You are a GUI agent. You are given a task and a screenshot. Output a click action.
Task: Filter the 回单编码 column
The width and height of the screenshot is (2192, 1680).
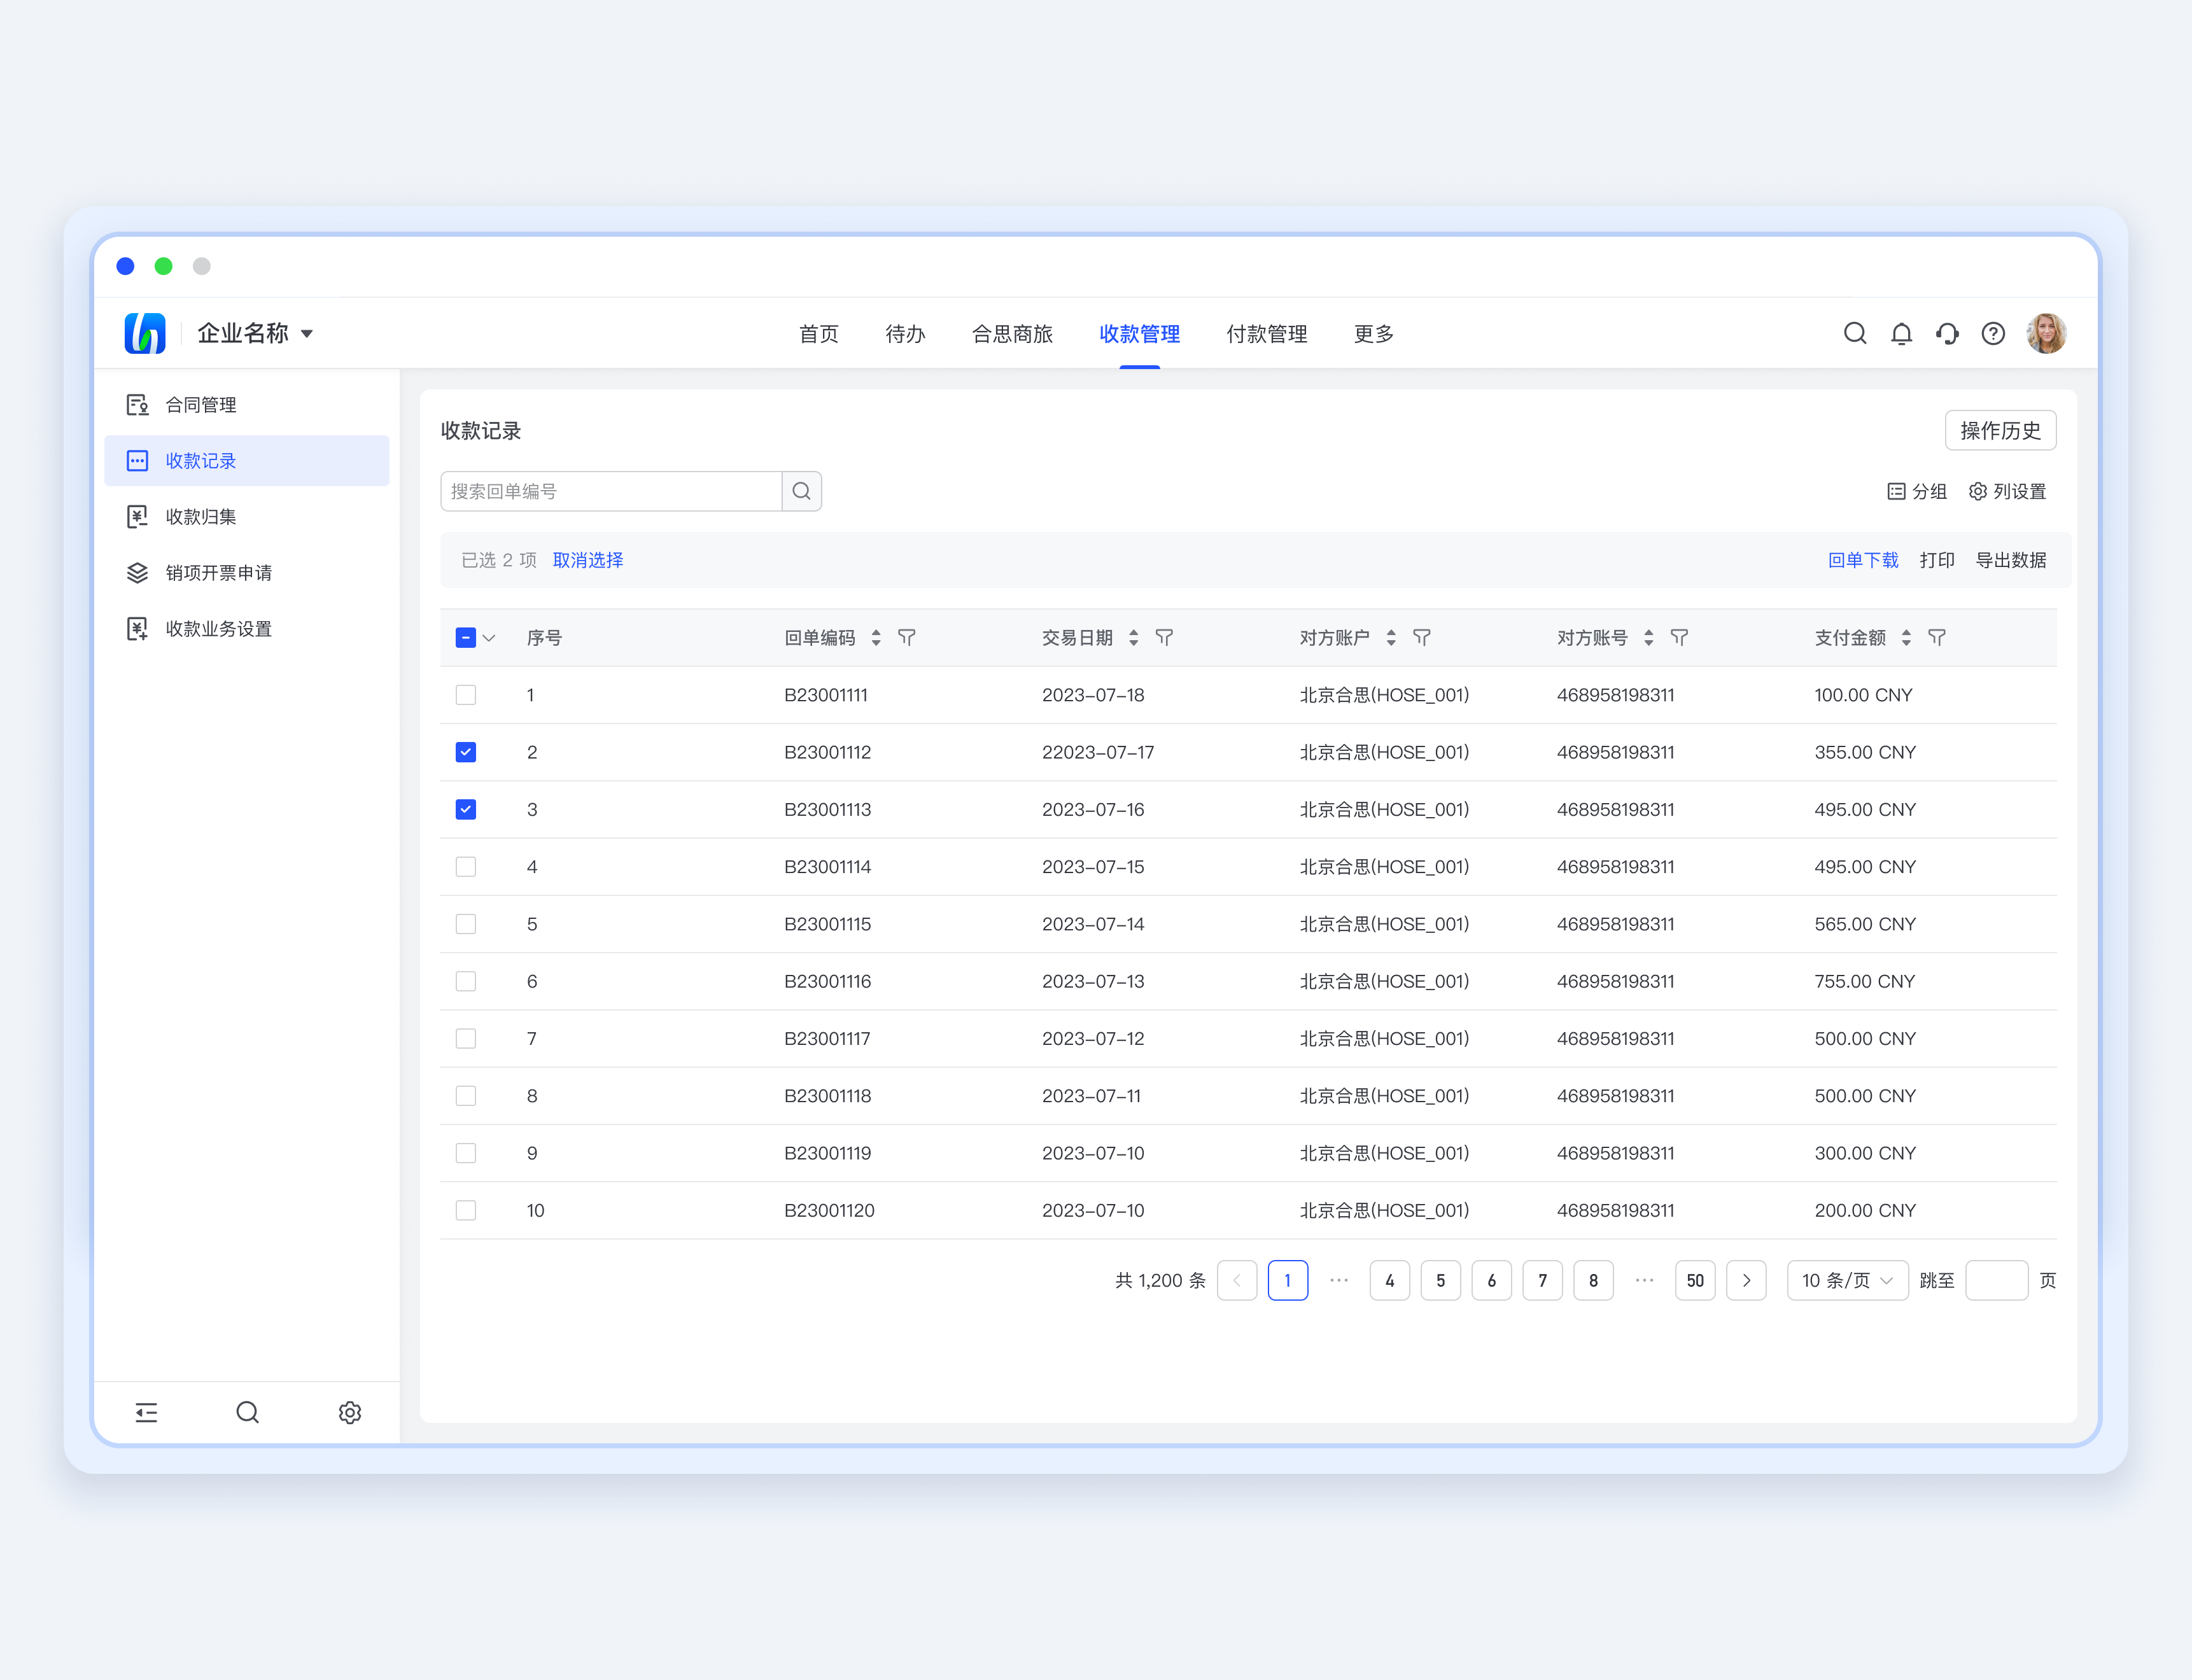click(907, 638)
